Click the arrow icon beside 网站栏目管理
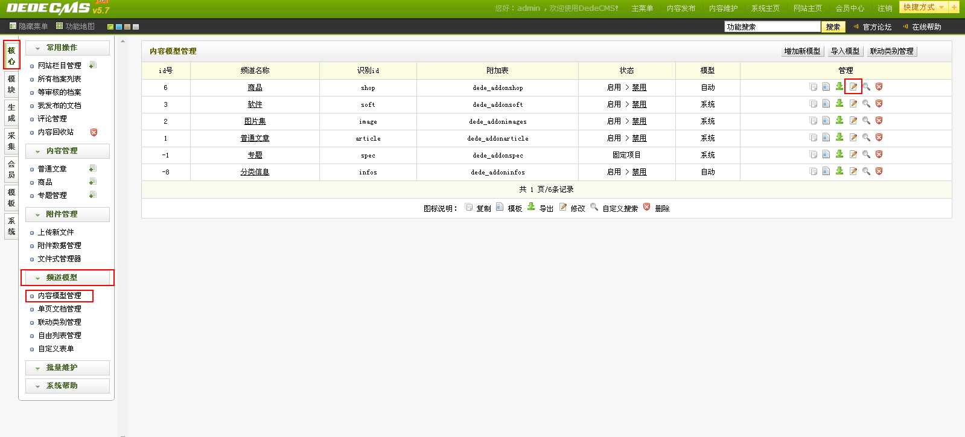This screenshot has width=965, height=437. pyautogui.click(x=92, y=65)
